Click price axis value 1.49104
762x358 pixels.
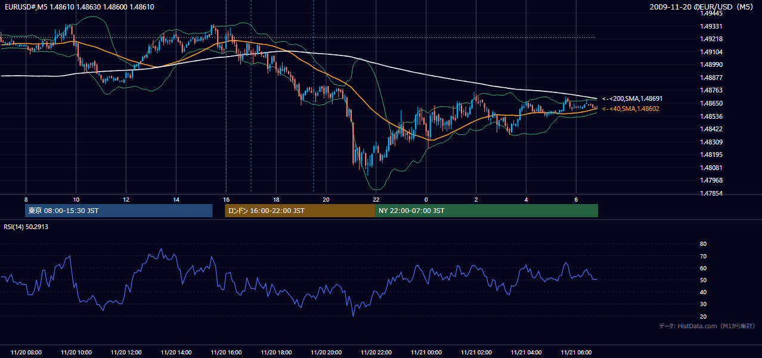coord(711,52)
